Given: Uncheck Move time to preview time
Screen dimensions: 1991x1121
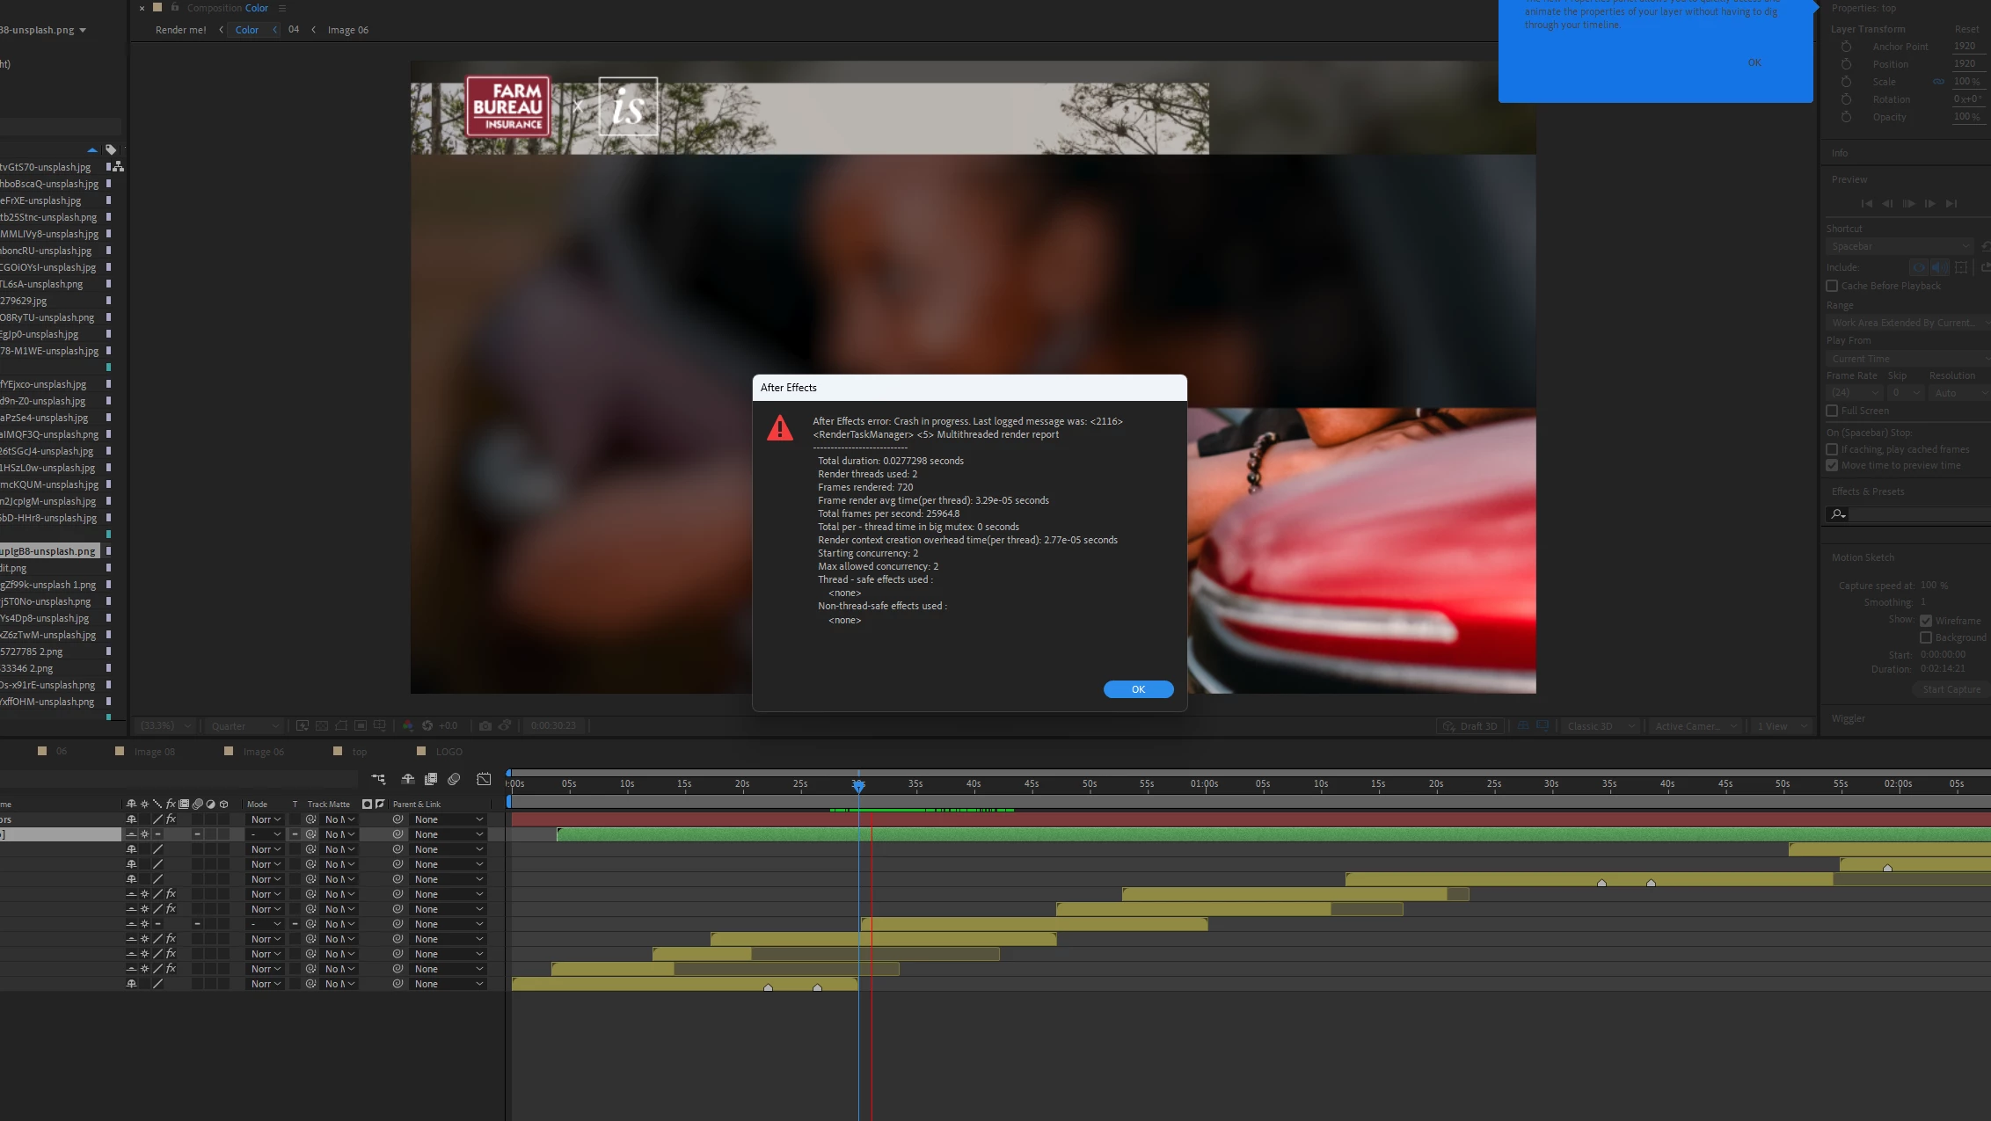Looking at the screenshot, I should coord(1832,465).
